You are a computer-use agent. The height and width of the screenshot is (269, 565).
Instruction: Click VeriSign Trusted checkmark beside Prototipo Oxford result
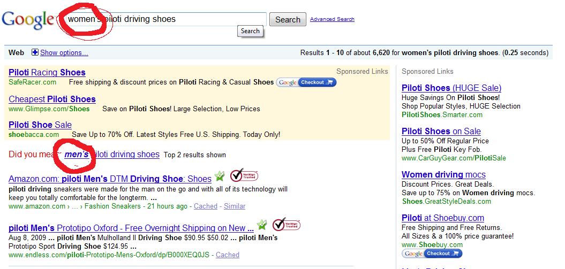pyautogui.click(x=287, y=225)
